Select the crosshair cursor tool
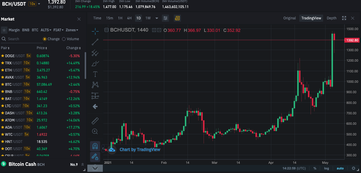Viewport: 361px width, 173px height. click(x=95, y=31)
